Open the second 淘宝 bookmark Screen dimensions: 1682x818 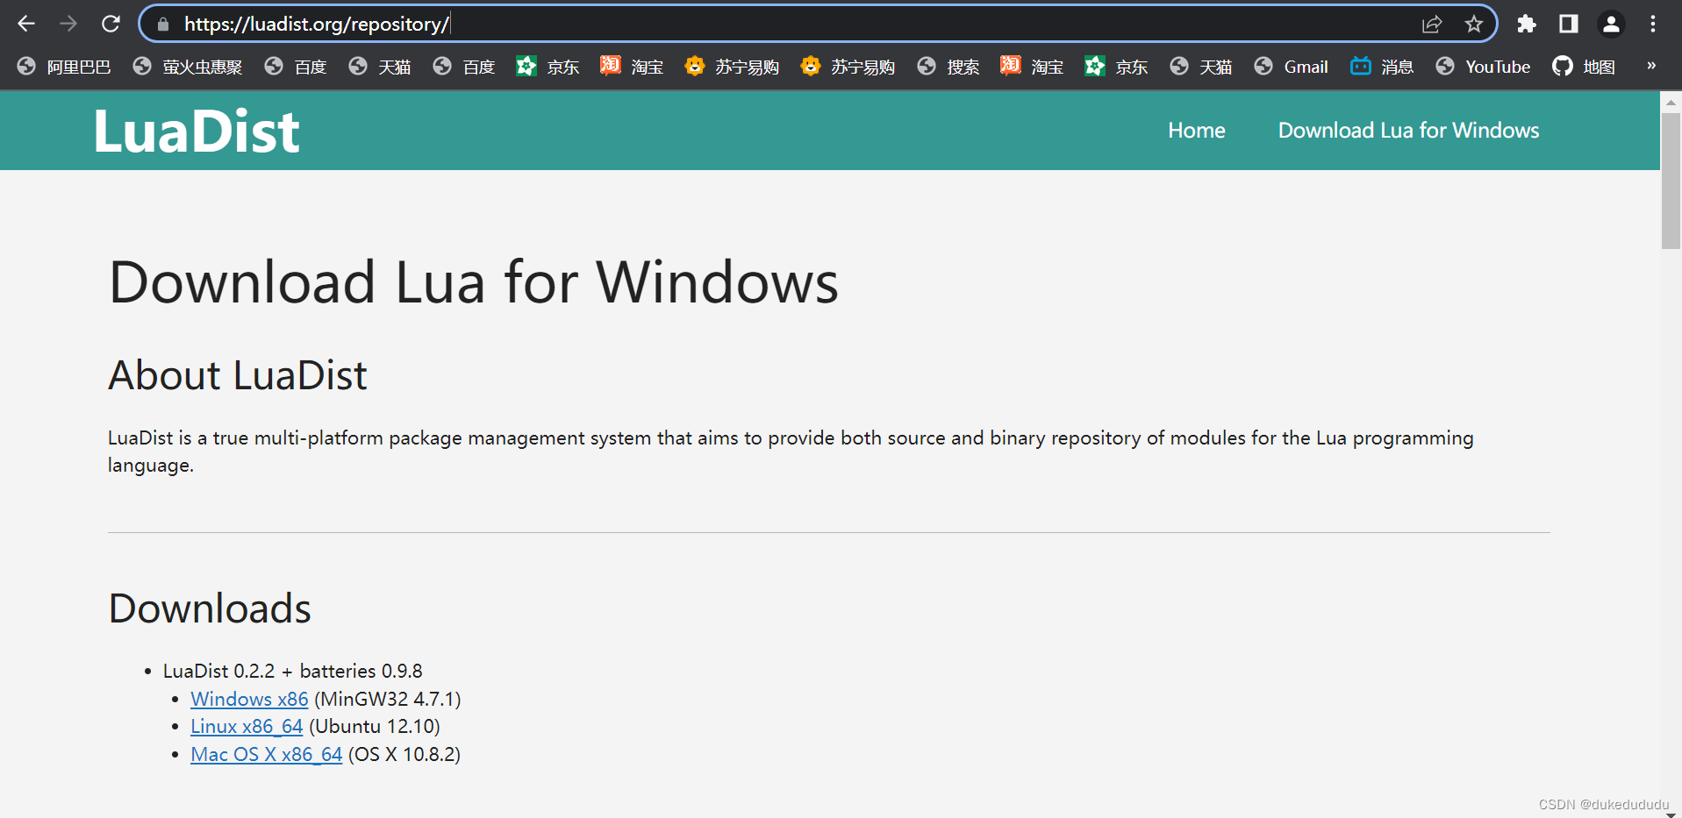tap(1033, 67)
